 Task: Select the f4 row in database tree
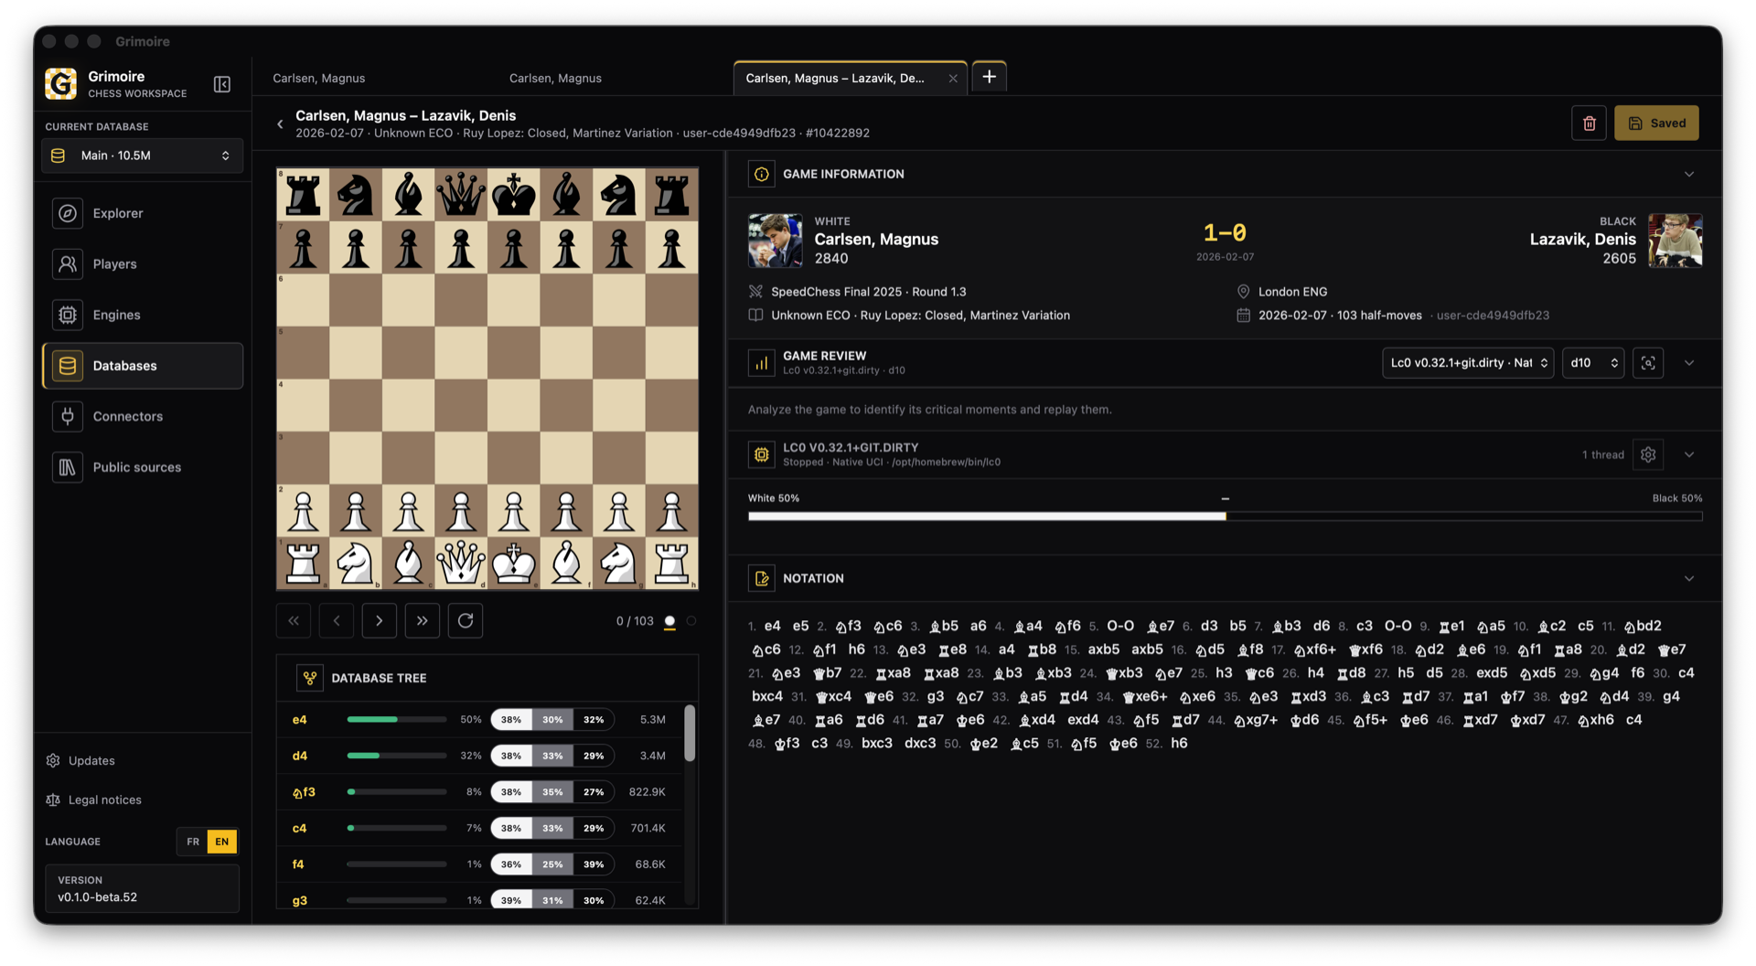pos(480,865)
